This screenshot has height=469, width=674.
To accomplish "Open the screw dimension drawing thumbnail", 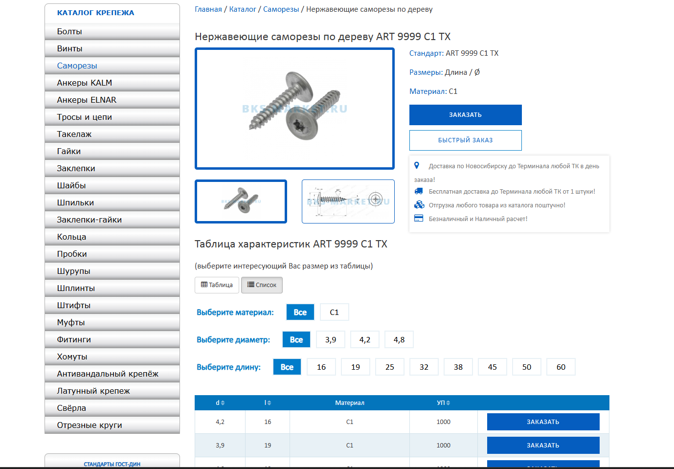I will pyautogui.click(x=348, y=201).
